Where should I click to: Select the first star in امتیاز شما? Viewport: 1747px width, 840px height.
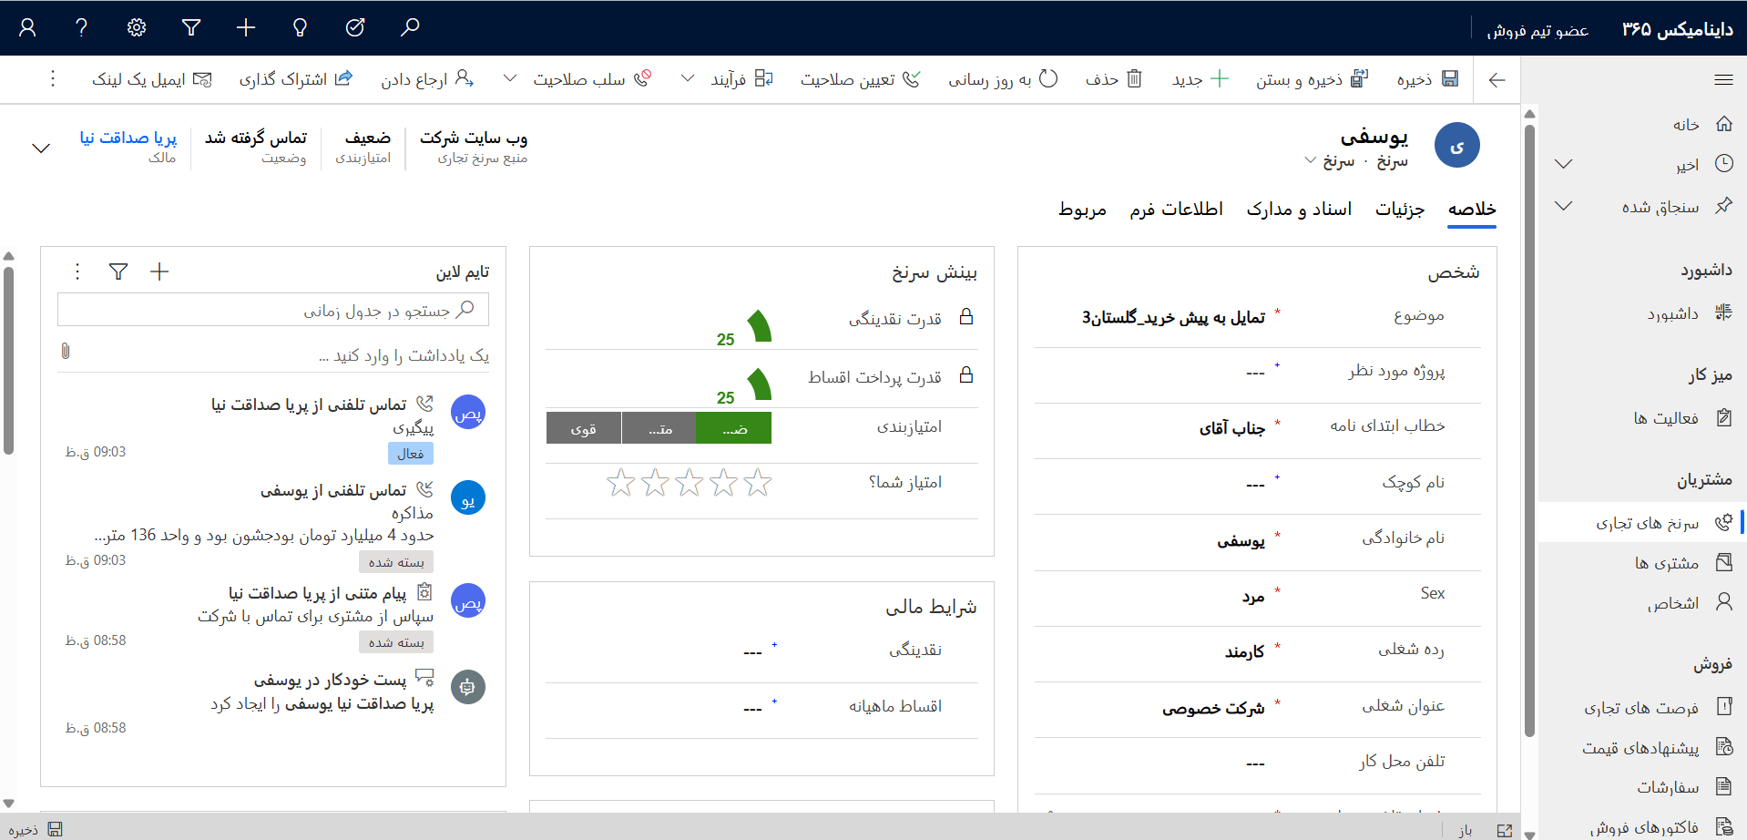pyautogui.click(x=757, y=483)
